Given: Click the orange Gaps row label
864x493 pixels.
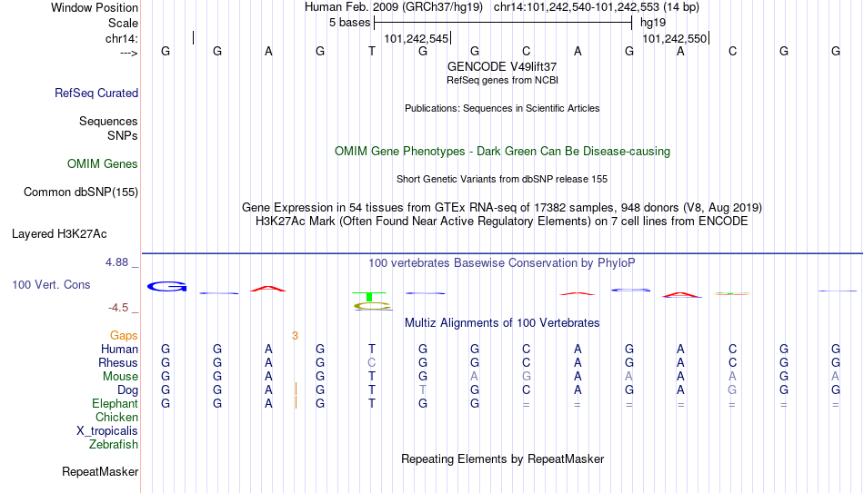Looking at the screenshot, I should pyautogui.click(x=124, y=336).
